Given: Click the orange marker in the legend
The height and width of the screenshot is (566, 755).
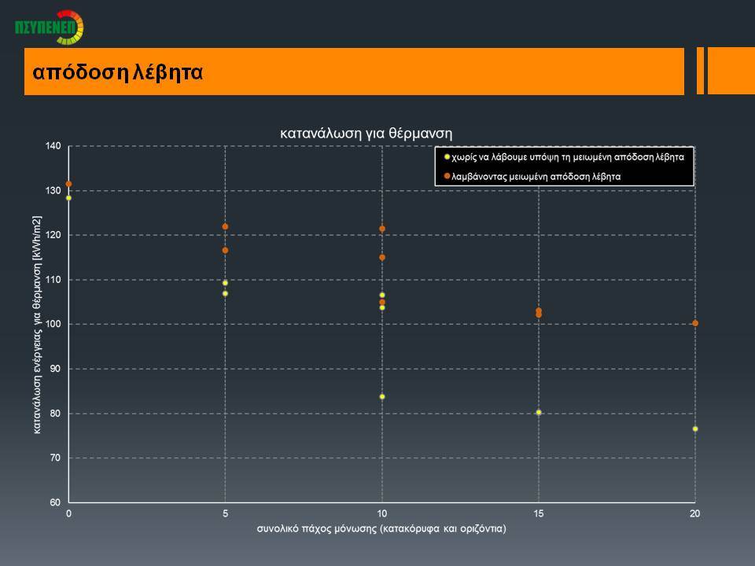Looking at the screenshot, I should (447, 176).
